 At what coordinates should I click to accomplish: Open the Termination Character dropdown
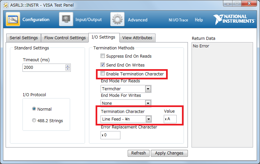click(x=149, y=119)
